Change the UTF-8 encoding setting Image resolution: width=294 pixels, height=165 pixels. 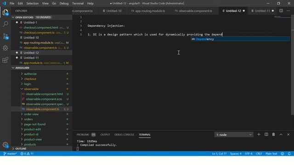[249, 154]
